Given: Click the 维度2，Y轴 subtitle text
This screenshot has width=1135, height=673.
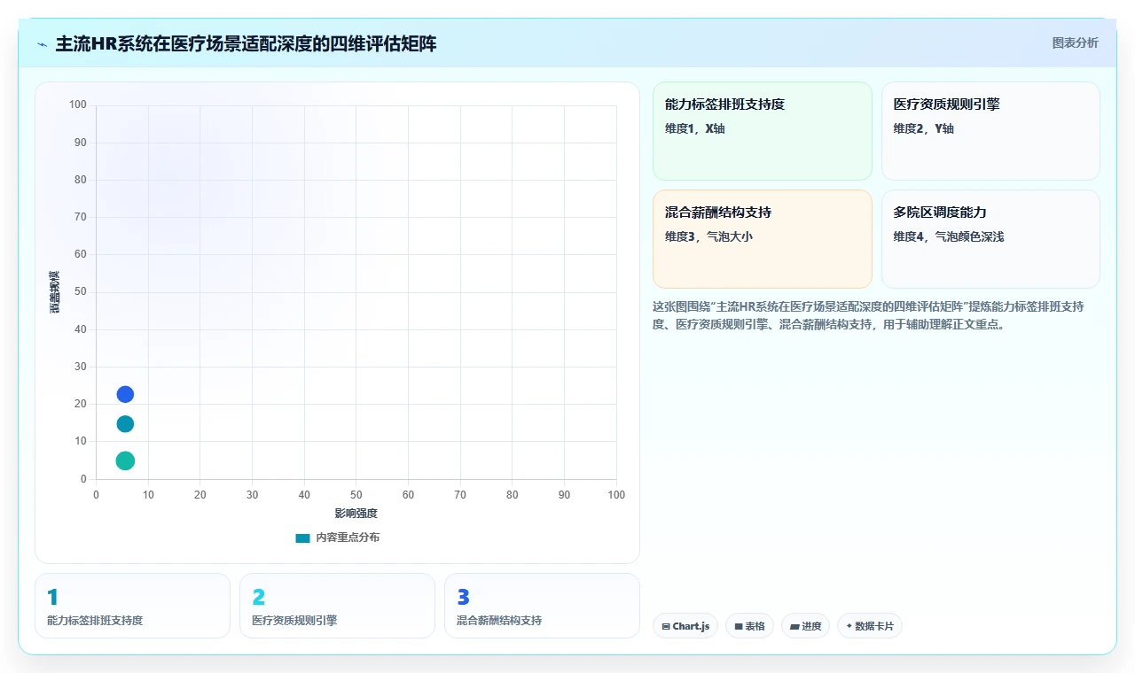Looking at the screenshot, I should [923, 128].
